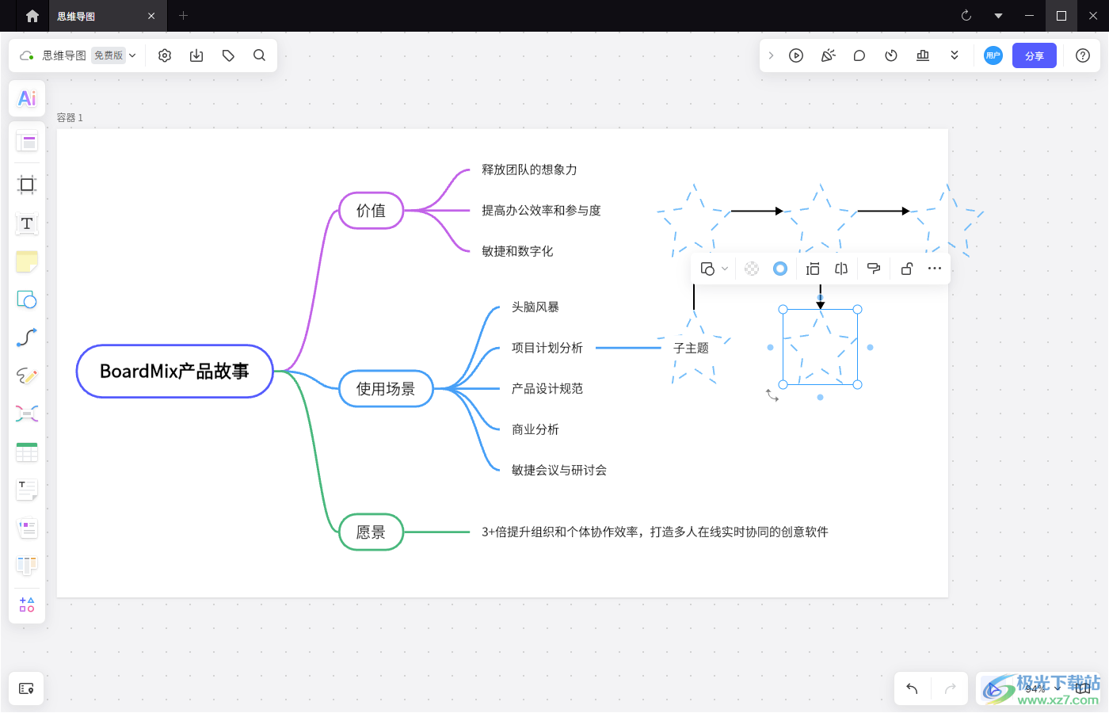Open more options ellipsis in shape toolbar
Image resolution: width=1109 pixels, height=713 pixels.
coord(935,269)
